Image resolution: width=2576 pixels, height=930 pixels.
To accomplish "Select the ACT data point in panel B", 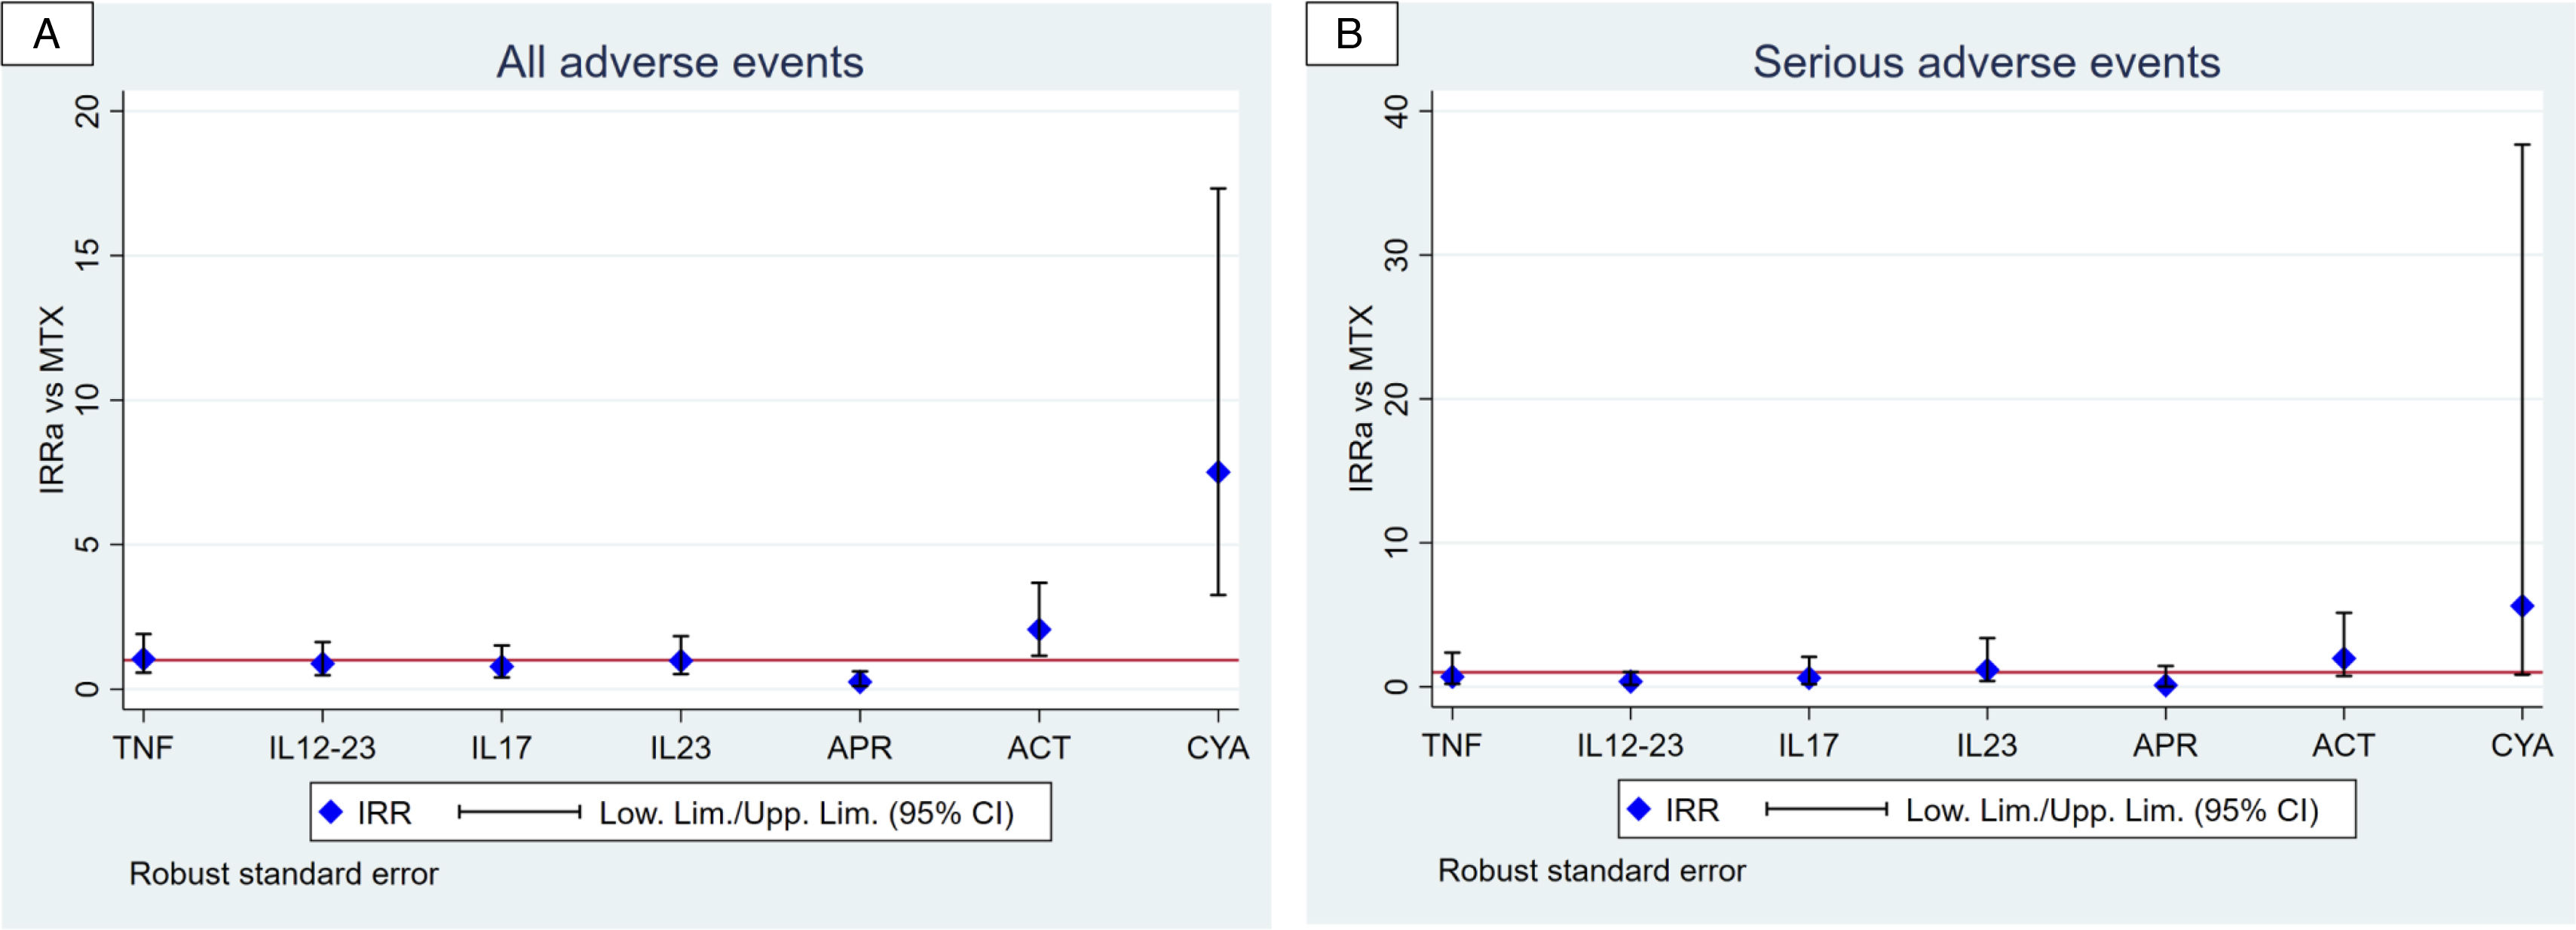I will pyautogui.click(x=2343, y=659).
